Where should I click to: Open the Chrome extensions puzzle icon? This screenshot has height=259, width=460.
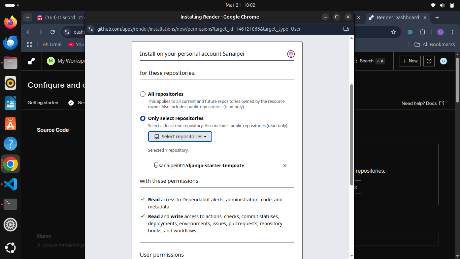point(422,32)
